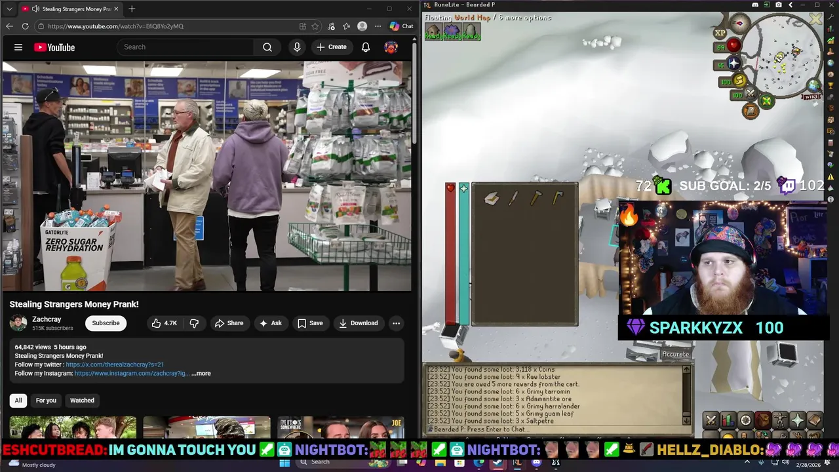The image size is (839, 472).
Task: Click the Wiki banner under minimap
Action: pyautogui.click(x=811, y=97)
